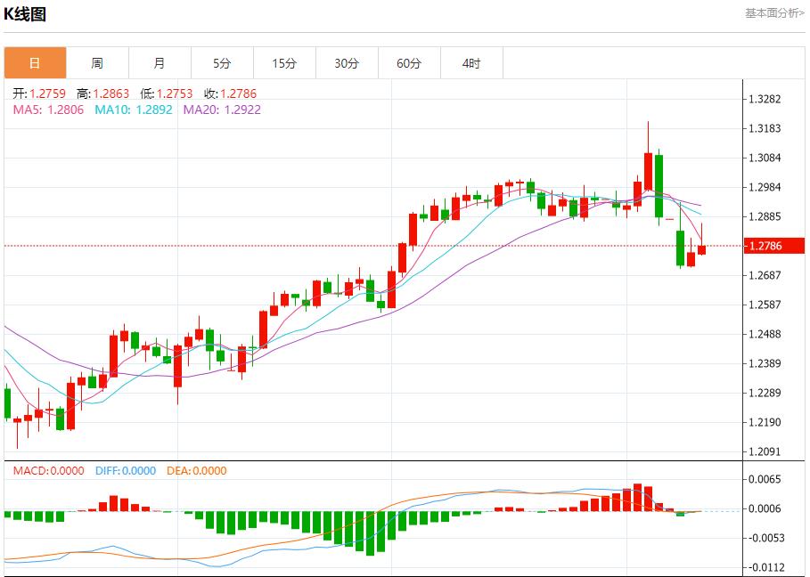Open the 基本面分析 link

click(x=773, y=12)
